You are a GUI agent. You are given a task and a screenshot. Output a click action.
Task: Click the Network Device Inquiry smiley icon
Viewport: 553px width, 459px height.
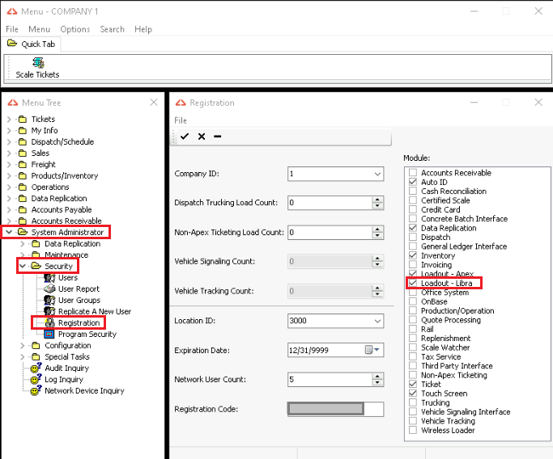36,390
